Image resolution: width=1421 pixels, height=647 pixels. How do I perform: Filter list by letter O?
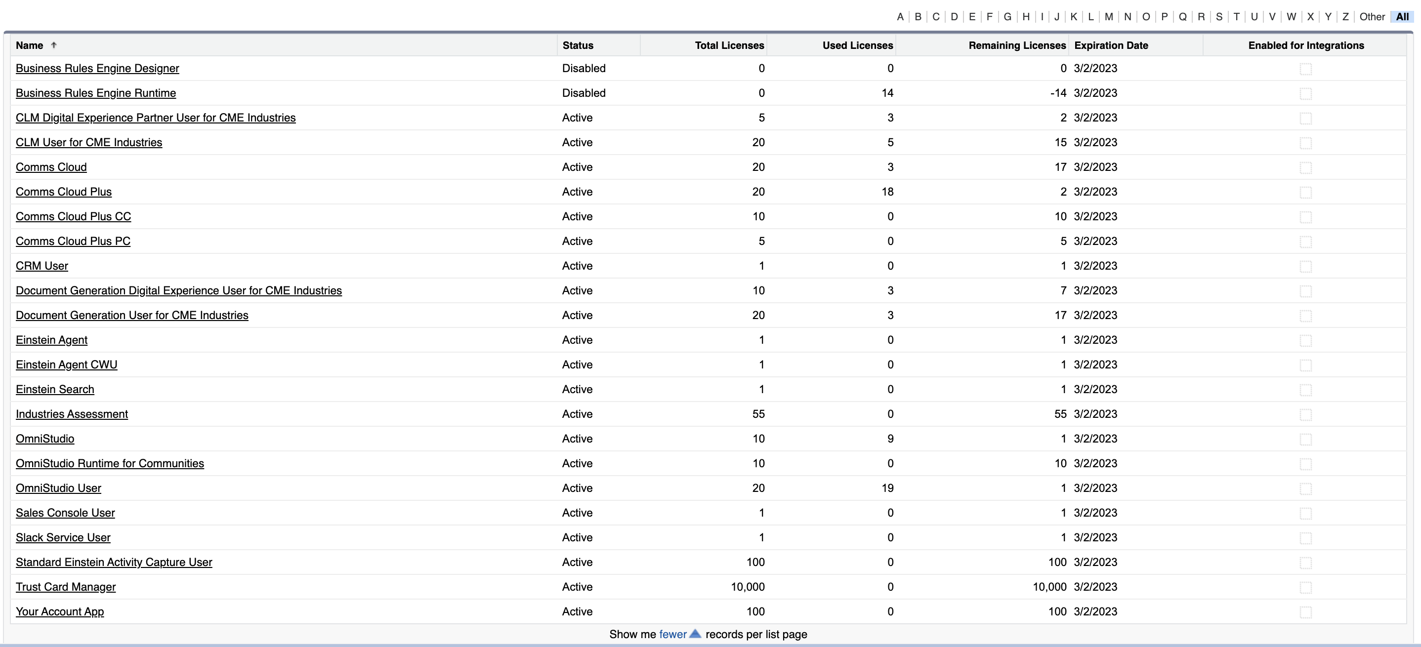(1146, 17)
